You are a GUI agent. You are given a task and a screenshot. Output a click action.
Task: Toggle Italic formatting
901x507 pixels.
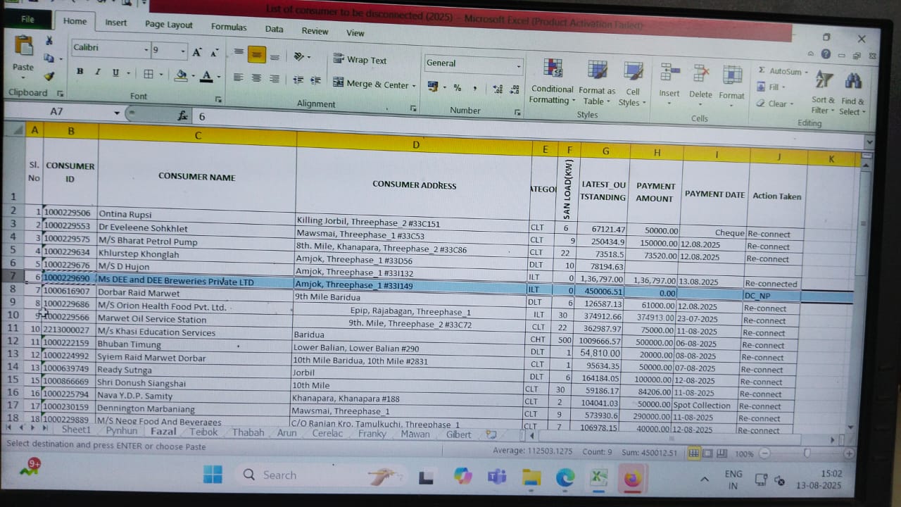point(97,72)
